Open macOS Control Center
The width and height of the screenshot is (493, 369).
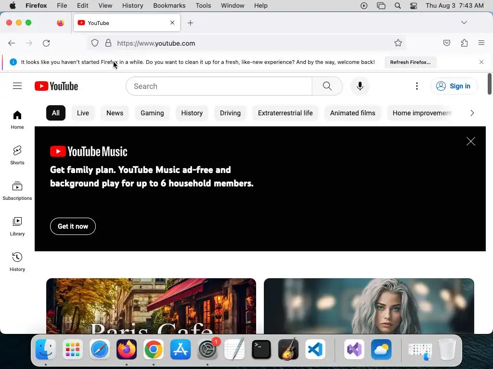pos(414,6)
